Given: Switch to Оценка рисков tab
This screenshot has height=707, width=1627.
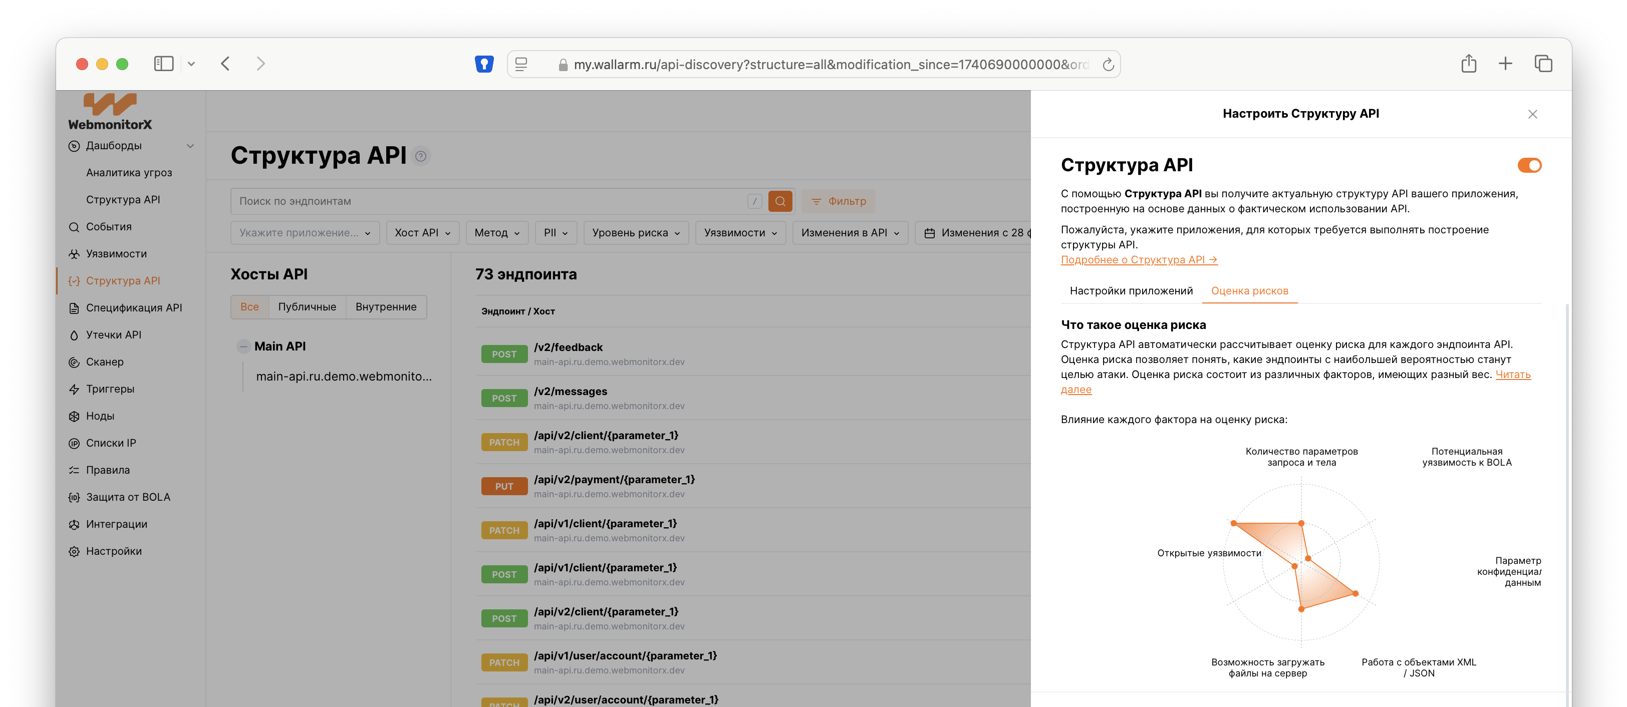Looking at the screenshot, I should pos(1249,291).
